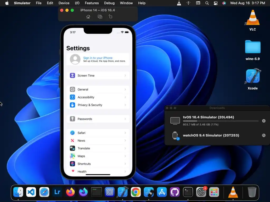Open the Apple menu
This screenshot has height=202, width=270.
pyautogui.click(x=7, y=3)
